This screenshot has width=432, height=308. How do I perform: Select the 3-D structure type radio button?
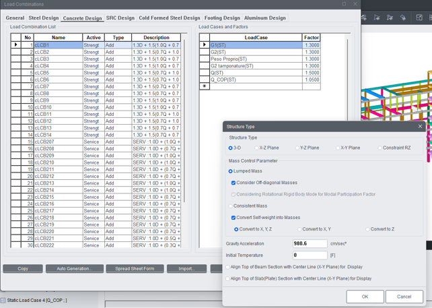(230, 148)
